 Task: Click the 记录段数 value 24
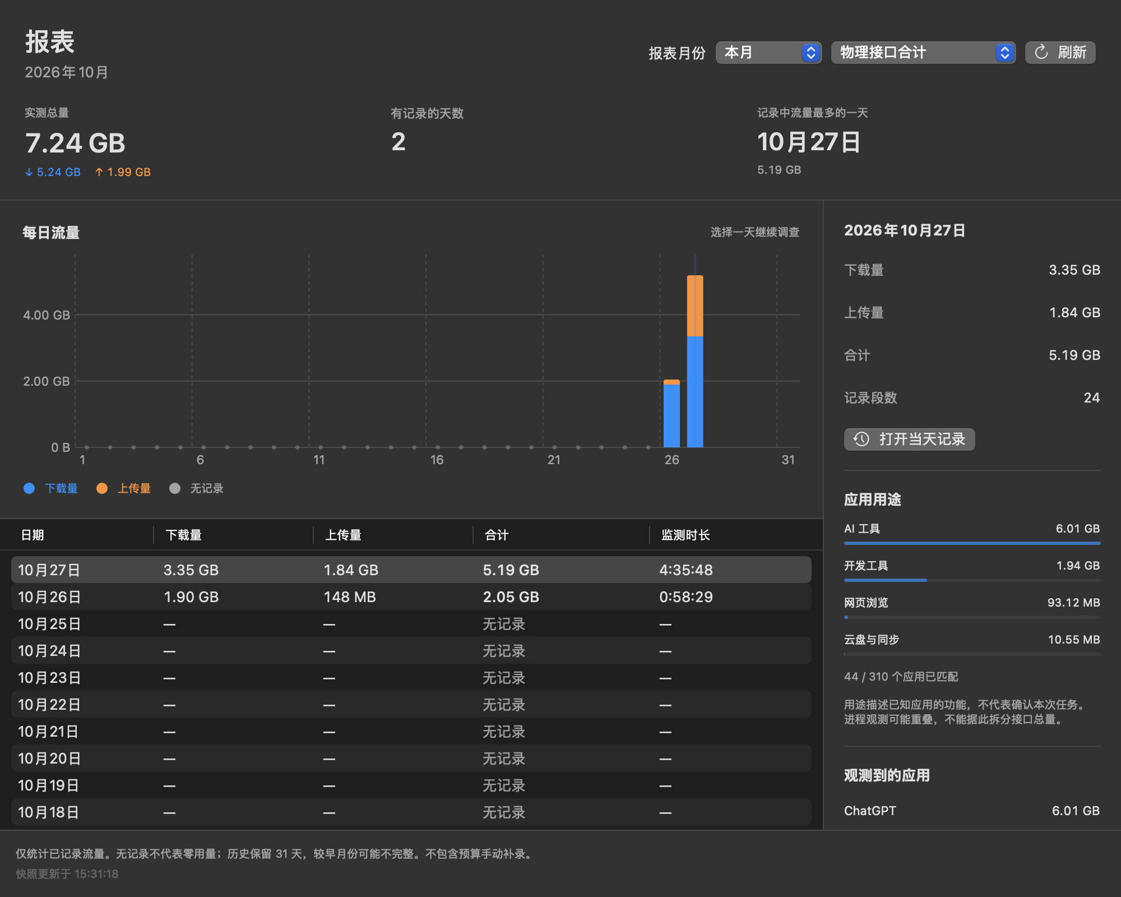point(1091,397)
